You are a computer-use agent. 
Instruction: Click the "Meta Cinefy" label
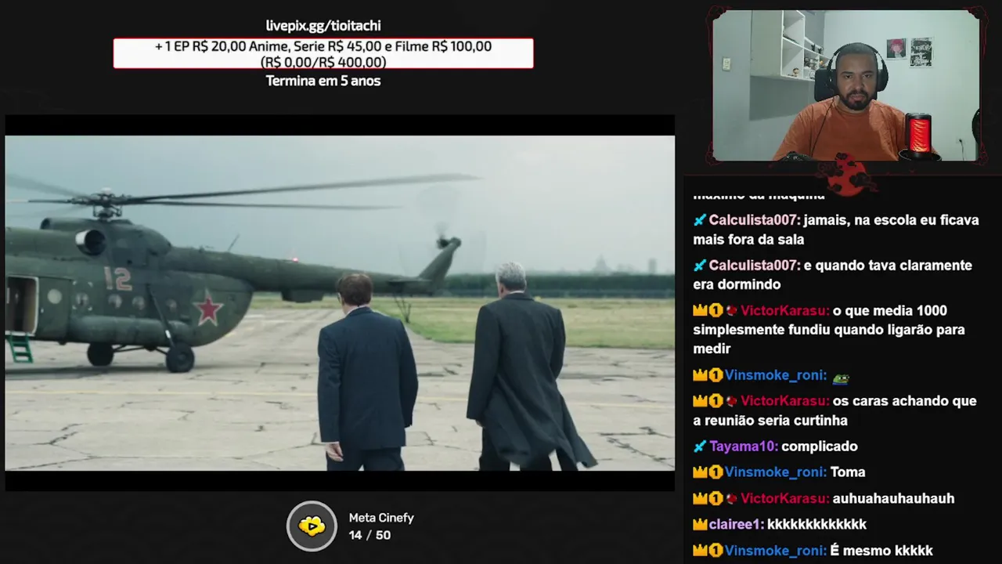pyautogui.click(x=381, y=518)
